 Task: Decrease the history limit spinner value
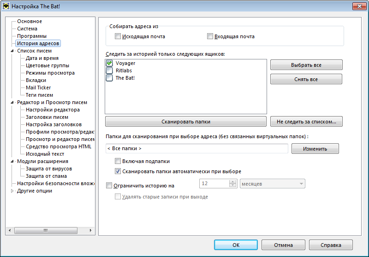[x=233, y=186]
